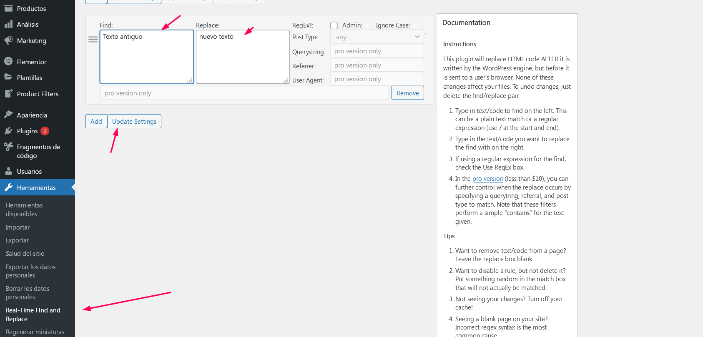Open Herramientas menu item
This screenshot has width=703, height=337.
click(38, 187)
